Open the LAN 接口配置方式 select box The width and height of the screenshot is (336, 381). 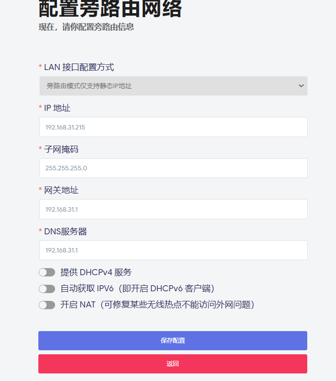pos(174,86)
